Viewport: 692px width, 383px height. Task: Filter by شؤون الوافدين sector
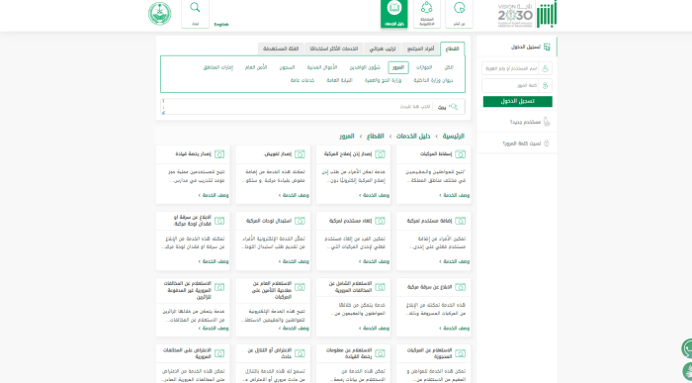click(x=365, y=67)
